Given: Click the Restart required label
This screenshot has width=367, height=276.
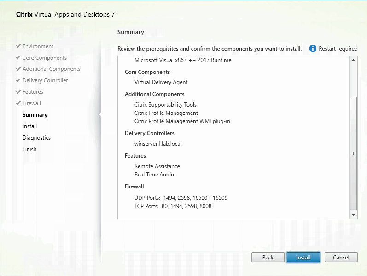Looking at the screenshot, I should point(338,49).
